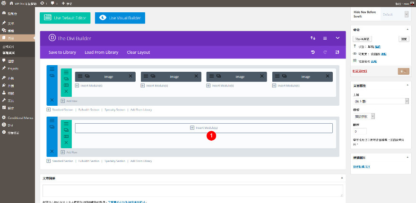The width and height of the screenshot is (416, 203).
Task: Redo the builder action
Action: coord(325,52)
